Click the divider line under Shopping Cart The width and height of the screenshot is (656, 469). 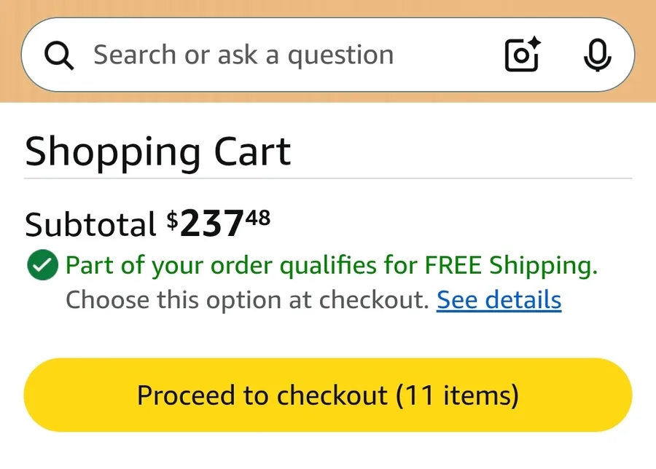click(328, 178)
